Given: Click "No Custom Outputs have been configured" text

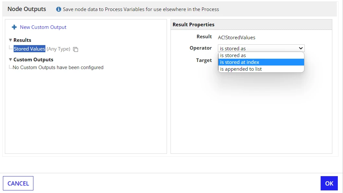Looking at the screenshot, I should [58, 67].
